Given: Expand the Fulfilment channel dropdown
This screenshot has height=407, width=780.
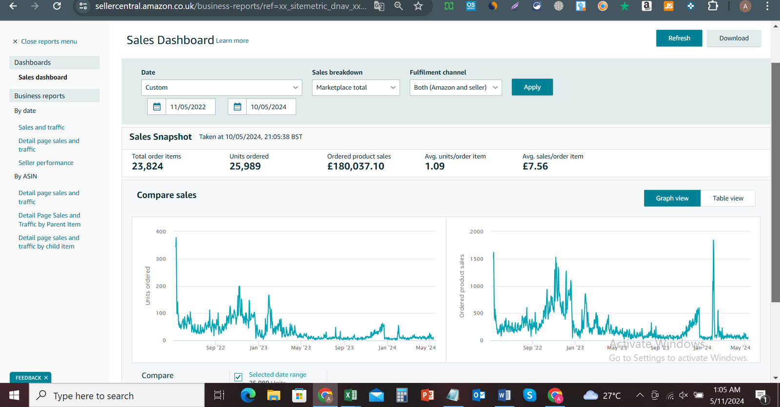Looking at the screenshot, I should pos(455,88).
